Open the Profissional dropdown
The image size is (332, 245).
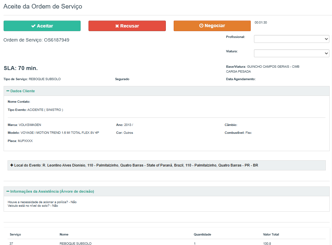coord(291,39)
